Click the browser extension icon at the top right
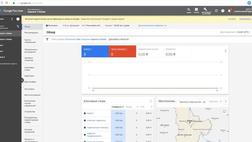The height and width of the screenshot is (142, 252). pyautogui.click(x=249, y=3)
